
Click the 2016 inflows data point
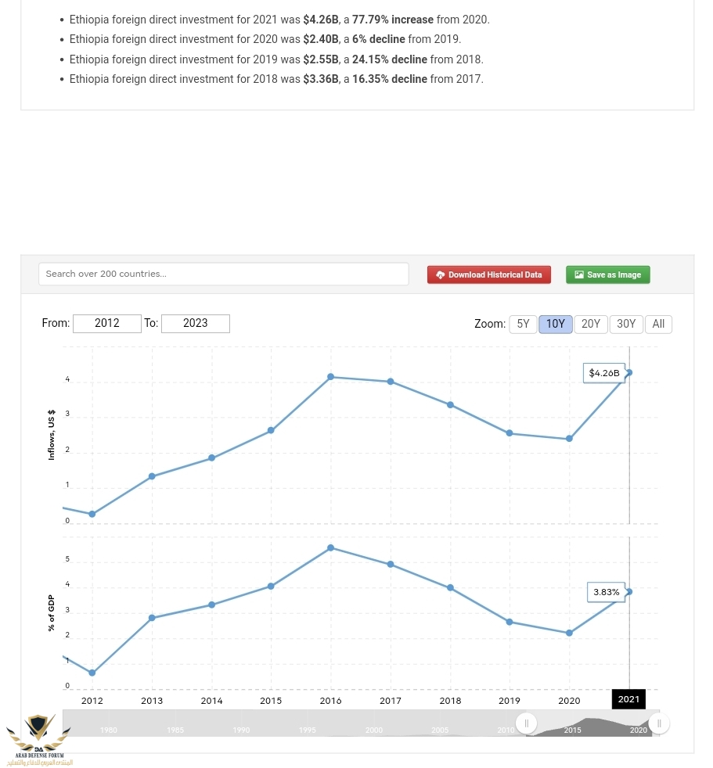331,377
